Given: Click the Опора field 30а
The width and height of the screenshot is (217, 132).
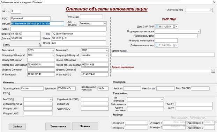Looking at the screenshot, I should (x=78, y=43).
